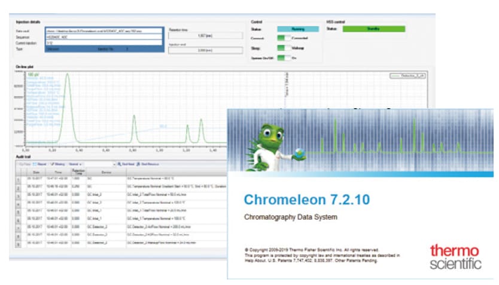This screenshot has height=285, width=499.
Task: Select audit trail row number 3
Action: 18,196
